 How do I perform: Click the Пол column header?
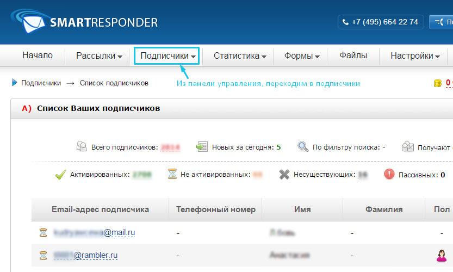[x=442, y=209]
